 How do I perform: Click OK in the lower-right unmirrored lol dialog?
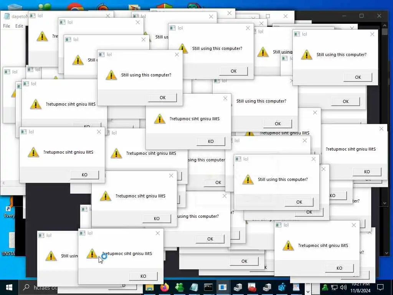(x=299, y=202)
